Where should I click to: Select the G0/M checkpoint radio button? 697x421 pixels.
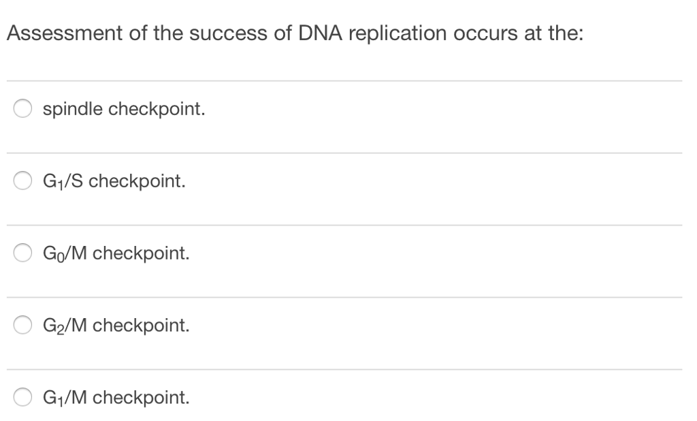pos(22,252)
